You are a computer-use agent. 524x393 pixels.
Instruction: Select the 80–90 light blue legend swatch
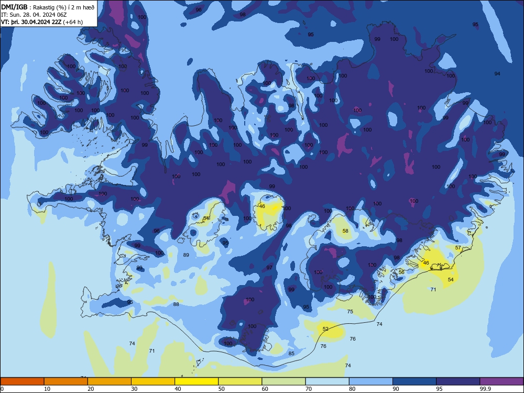[x=370, y=381]
